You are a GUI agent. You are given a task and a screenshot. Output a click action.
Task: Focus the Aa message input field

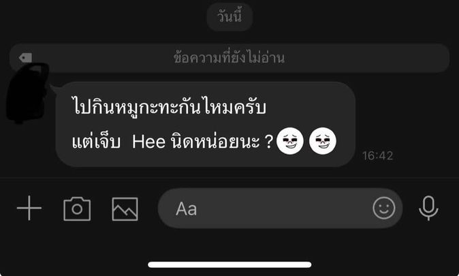point(280,209)
